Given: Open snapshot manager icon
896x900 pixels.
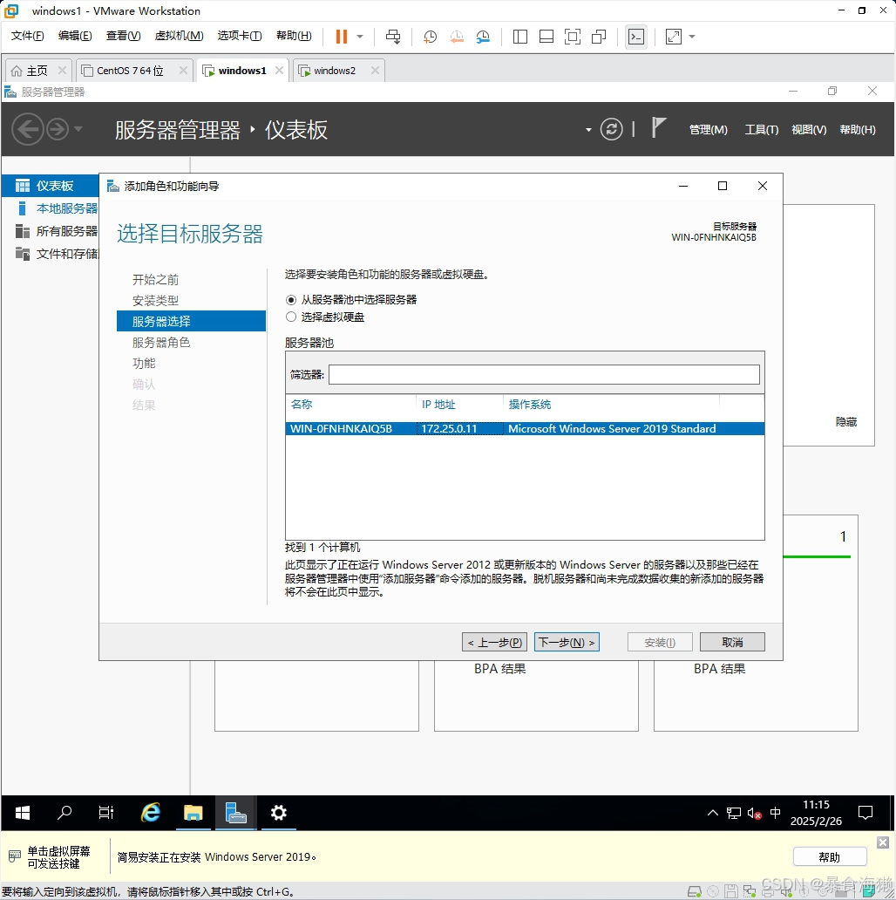Looking at the screenshot, I should click(x=483, y=36).
